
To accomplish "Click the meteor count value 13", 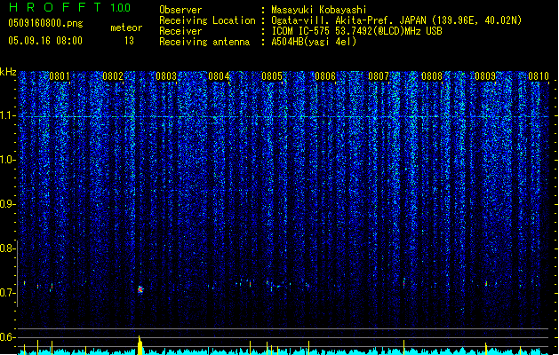I will [129, 41].
